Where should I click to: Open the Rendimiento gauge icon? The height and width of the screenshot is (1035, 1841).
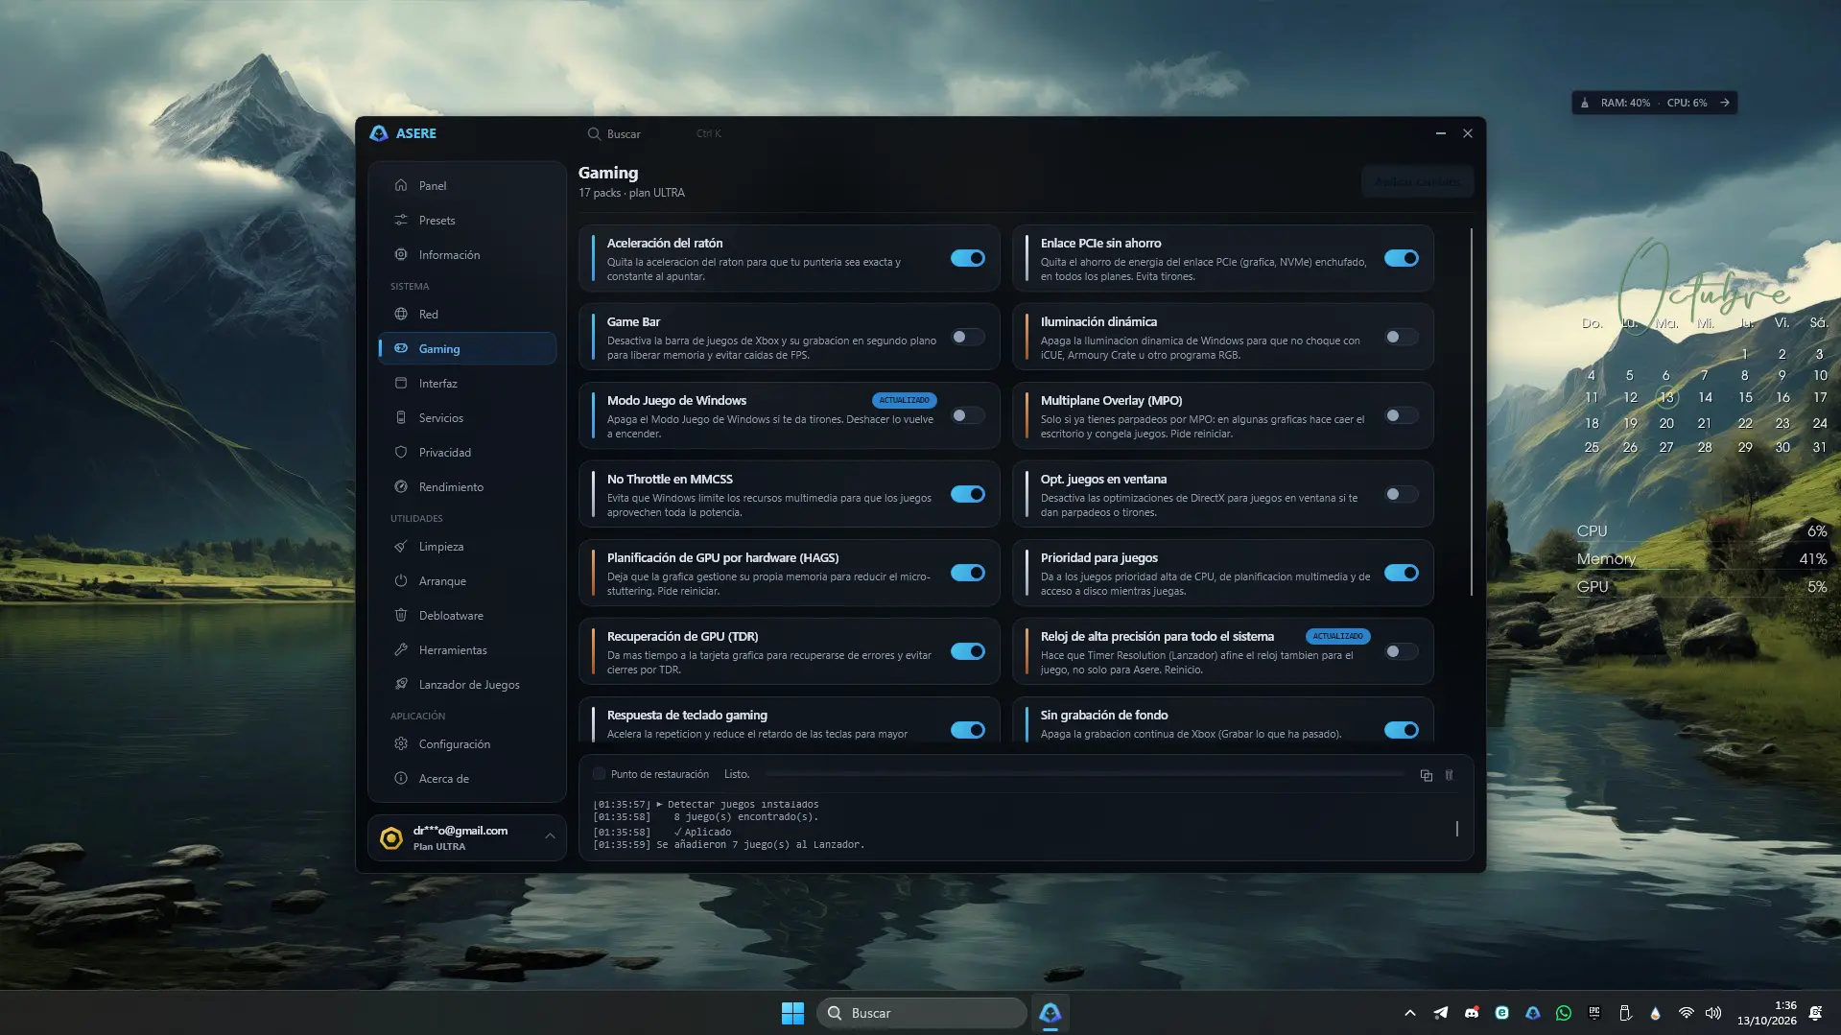click(401, 486)
